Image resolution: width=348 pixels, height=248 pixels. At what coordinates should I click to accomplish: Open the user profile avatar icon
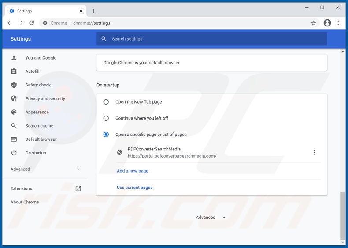pyautogui.click(x=327, y=23)
